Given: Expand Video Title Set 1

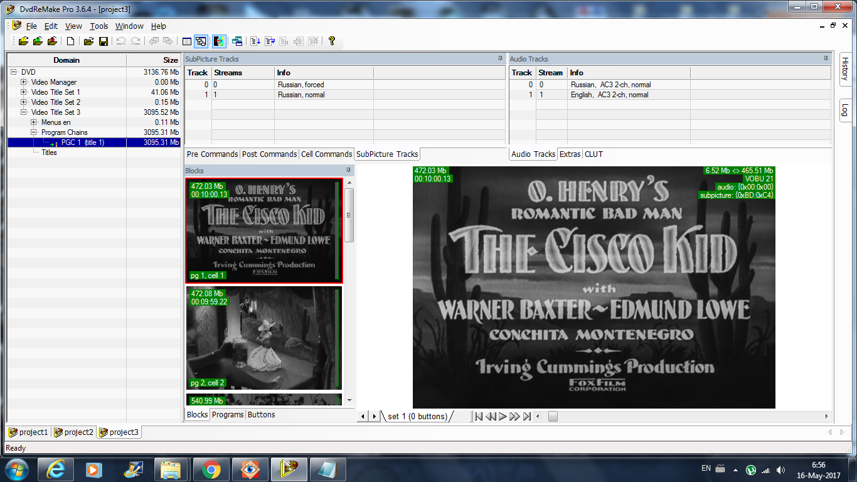Looking at the screenshot, I should click(x=24, y=92).
